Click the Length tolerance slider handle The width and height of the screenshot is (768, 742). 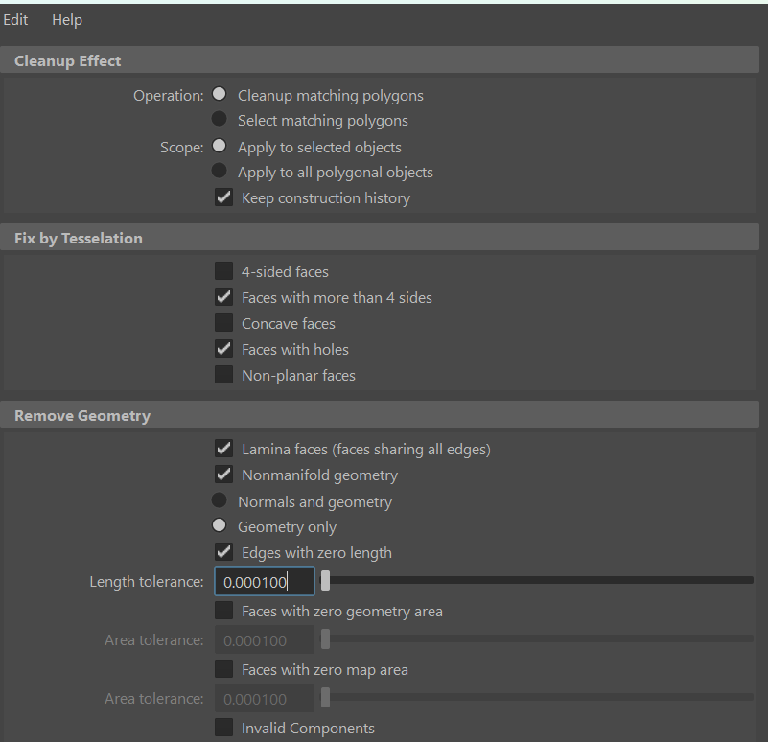(x=326, y=581)
